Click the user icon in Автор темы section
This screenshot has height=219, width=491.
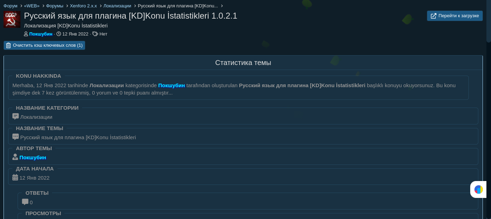(15, 157)
